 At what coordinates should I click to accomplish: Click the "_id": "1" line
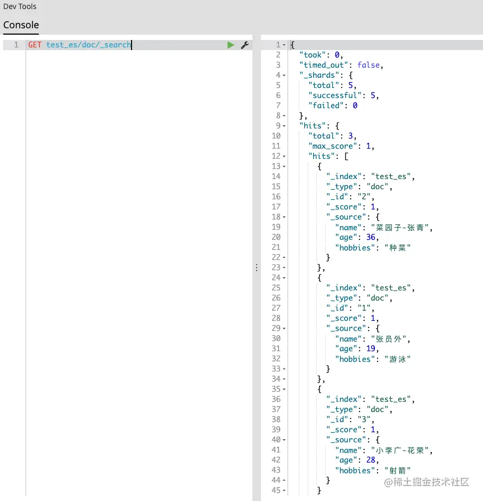(x=350, y=309)
